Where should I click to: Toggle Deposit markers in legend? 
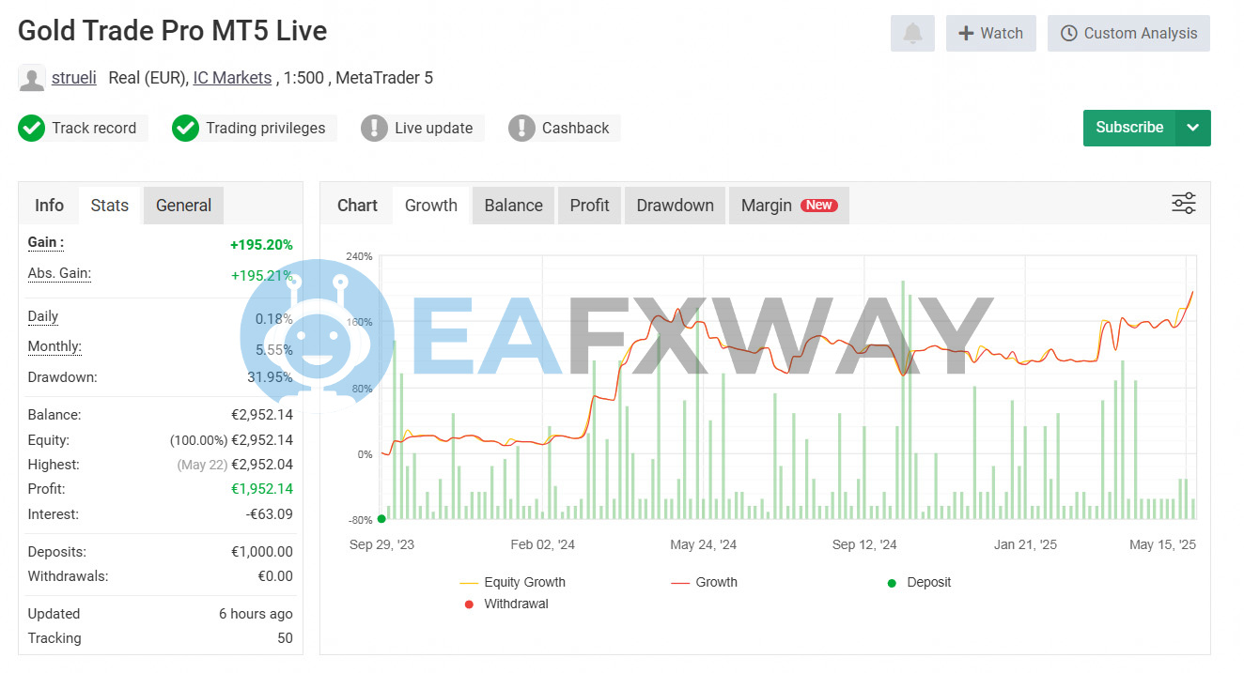pos(919,582)
